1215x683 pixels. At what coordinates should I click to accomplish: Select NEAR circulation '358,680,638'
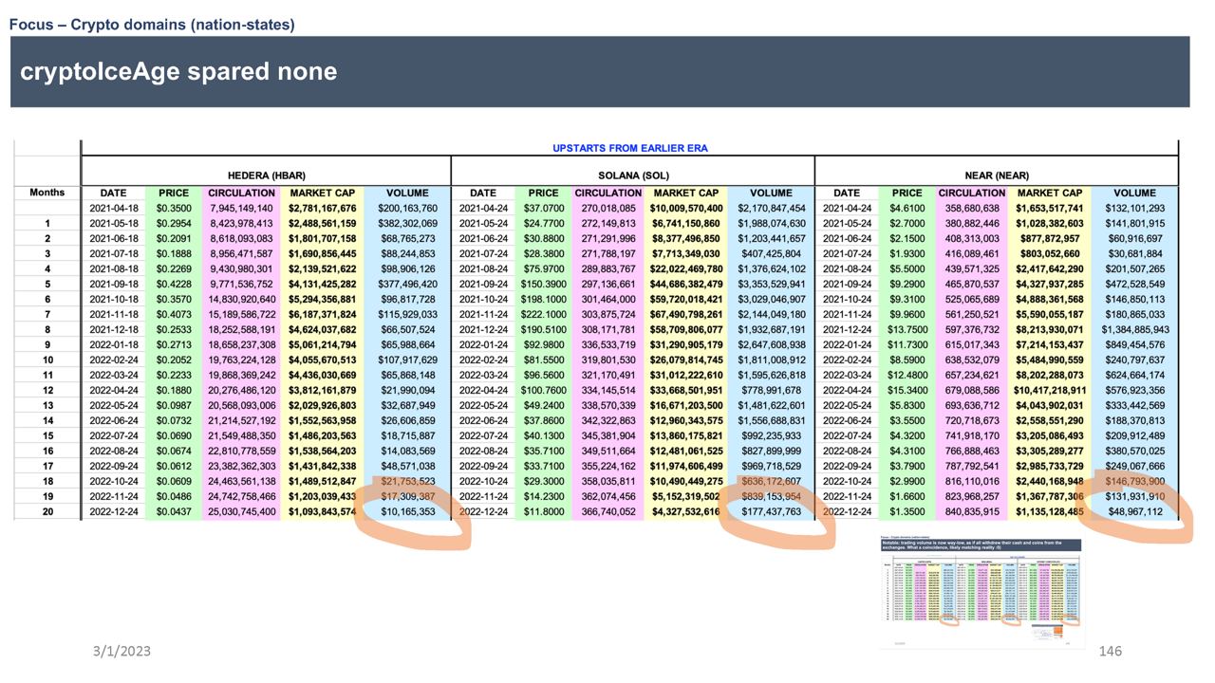(x=972, y=208)
